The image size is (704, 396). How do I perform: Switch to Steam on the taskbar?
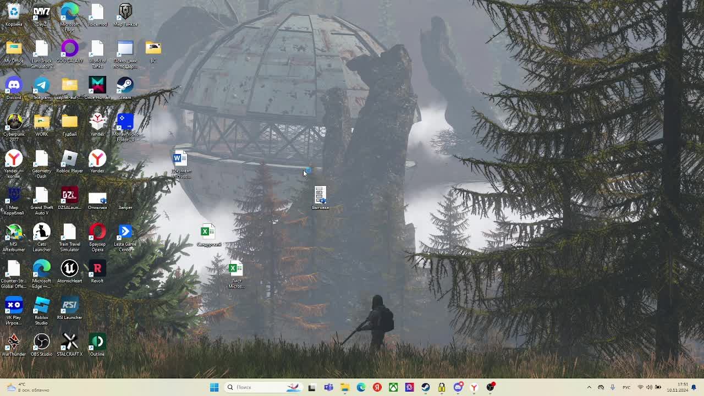tap(426, 387)
